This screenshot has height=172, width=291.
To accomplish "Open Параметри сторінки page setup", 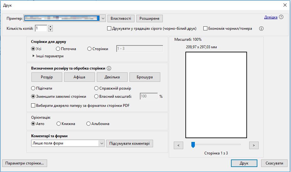I will [25, 163].
